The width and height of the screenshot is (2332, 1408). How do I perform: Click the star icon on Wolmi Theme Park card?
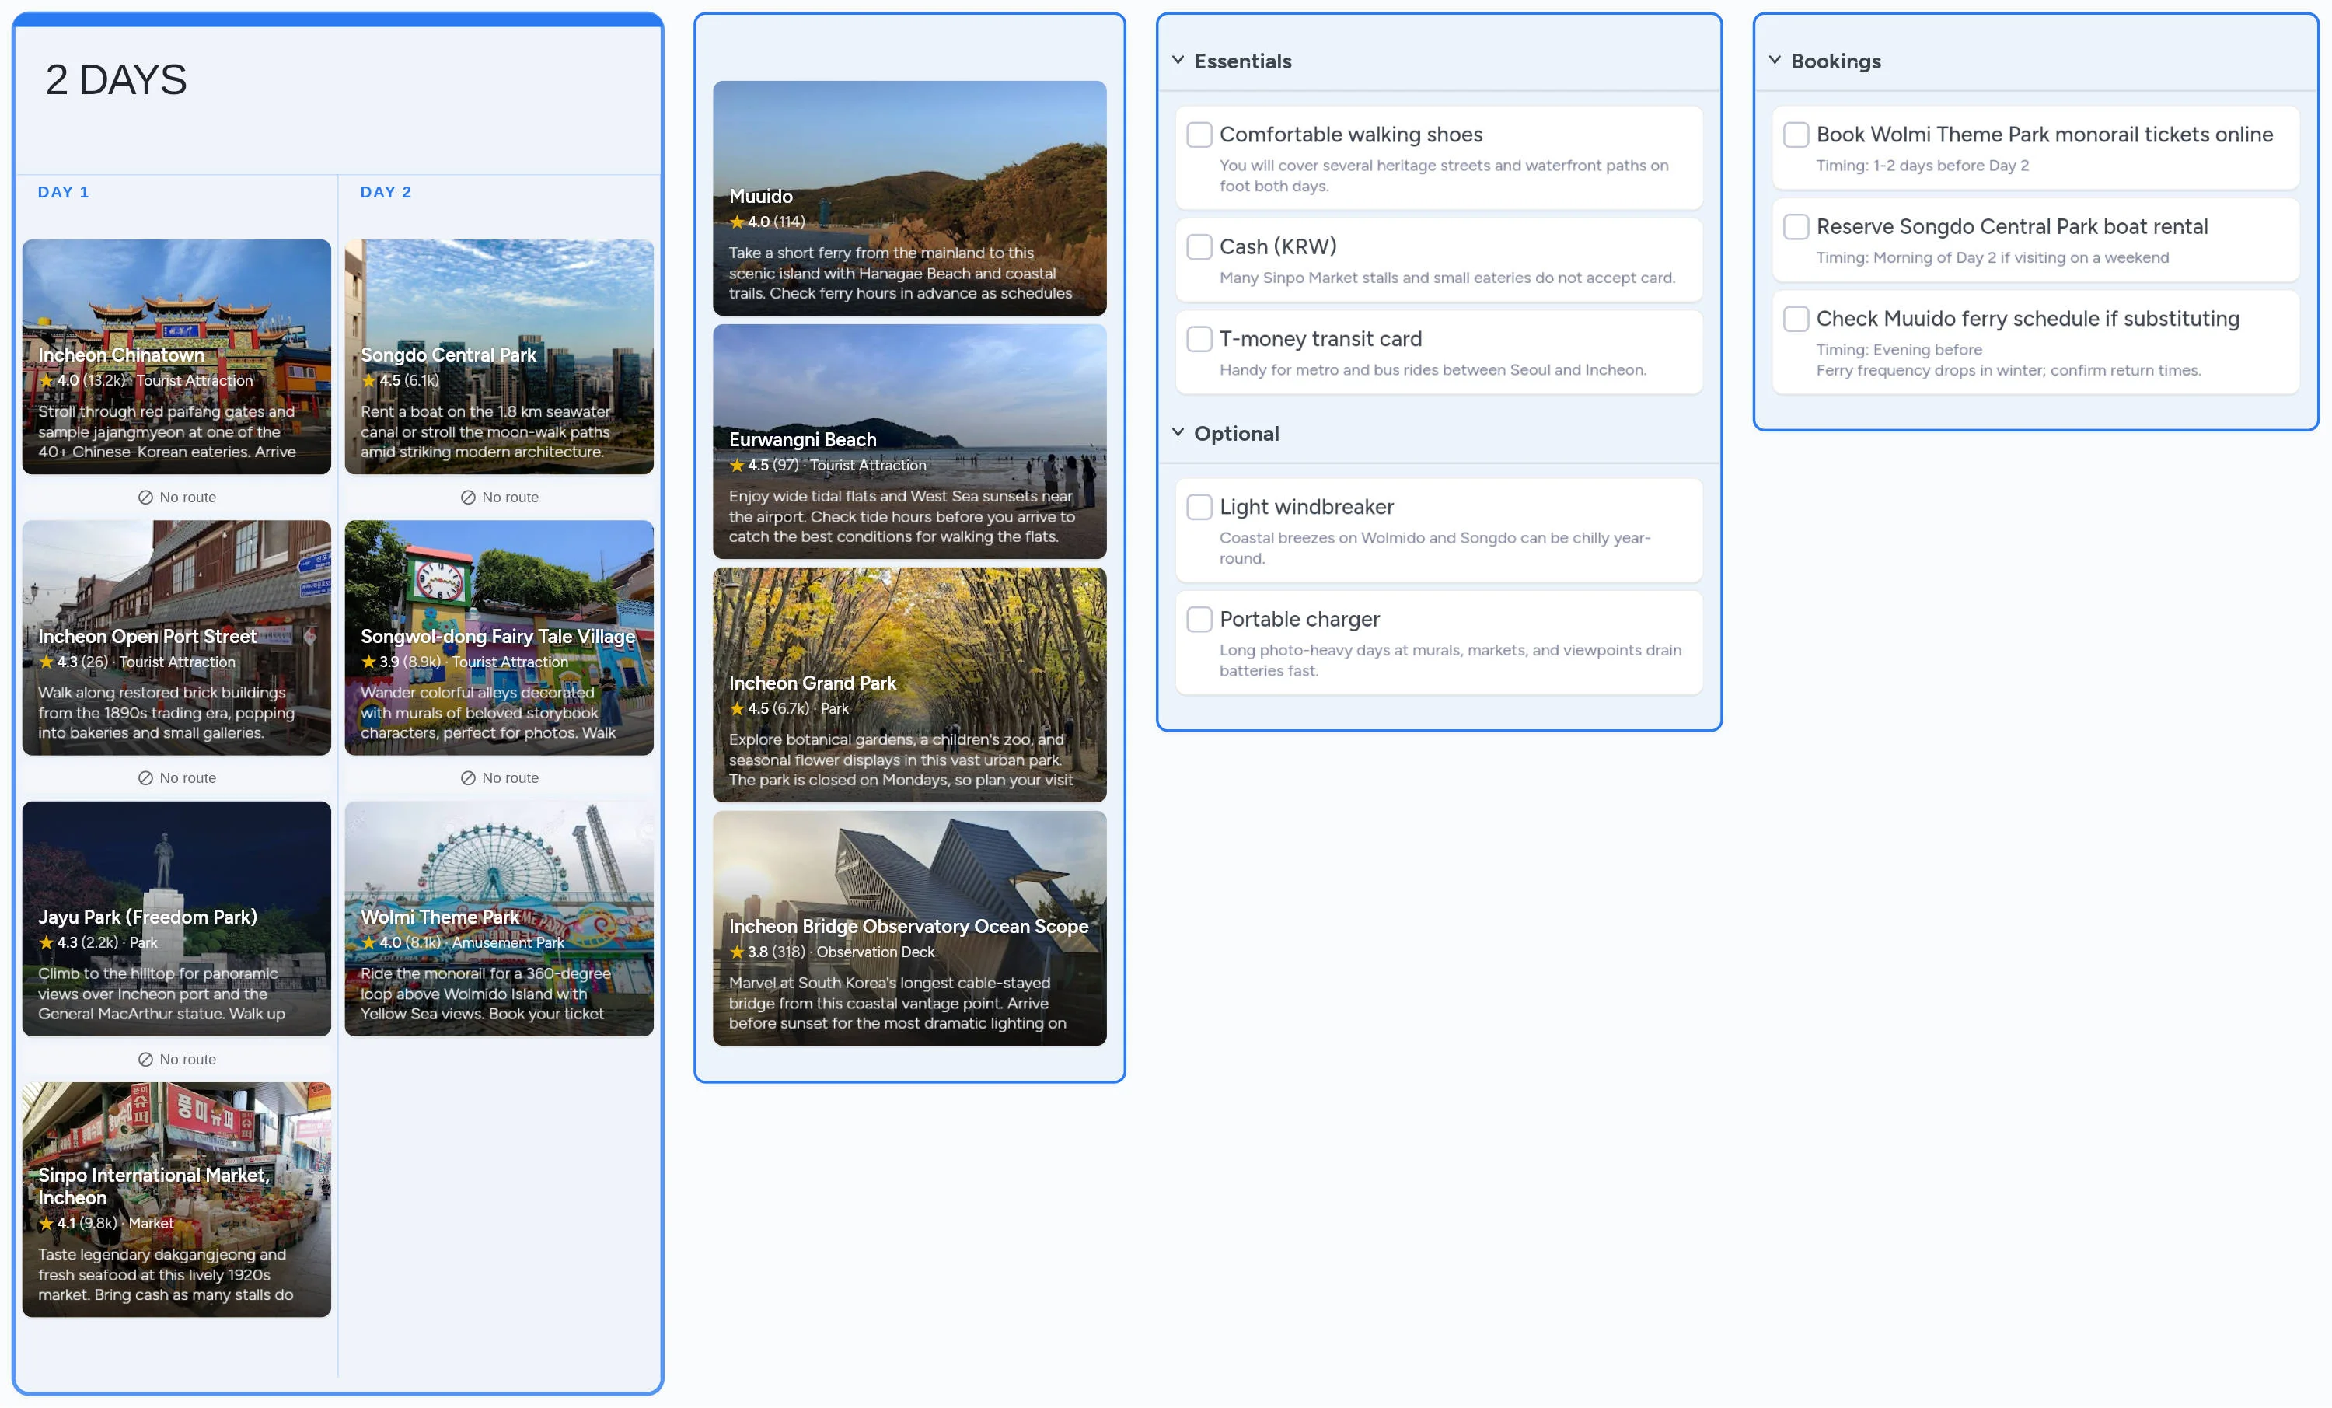click(x=368, y=942)
